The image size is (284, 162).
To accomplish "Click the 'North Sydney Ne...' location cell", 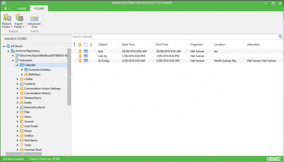I will (226, 61).
